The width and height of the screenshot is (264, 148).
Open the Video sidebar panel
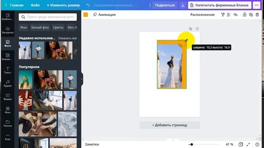click(x=7, y=97)
